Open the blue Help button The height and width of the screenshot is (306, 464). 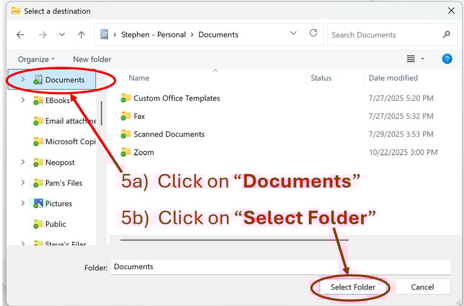click(447, 59)
